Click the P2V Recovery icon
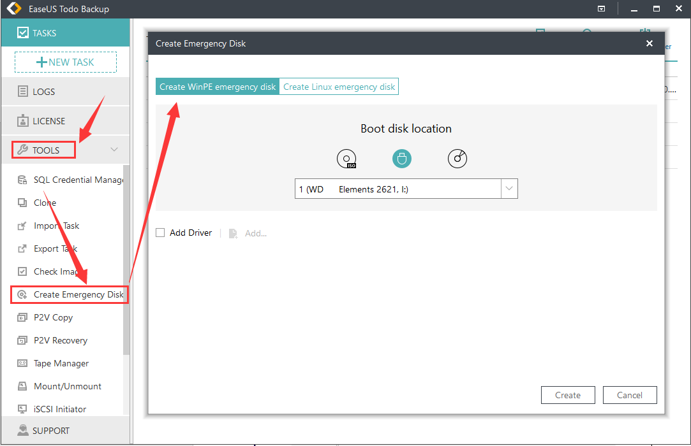 point(22,340)
